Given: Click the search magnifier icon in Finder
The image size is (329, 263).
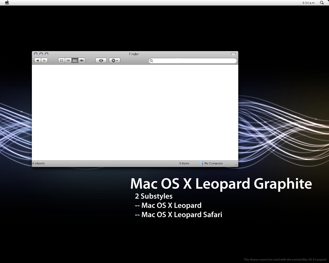Looking at the screenshot, I should click(151, 61).
